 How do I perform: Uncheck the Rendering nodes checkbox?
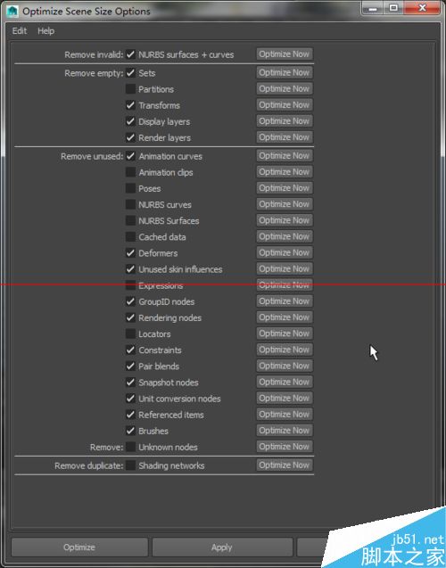click(130, 317)
